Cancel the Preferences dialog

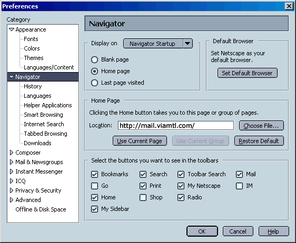point(238,231)
